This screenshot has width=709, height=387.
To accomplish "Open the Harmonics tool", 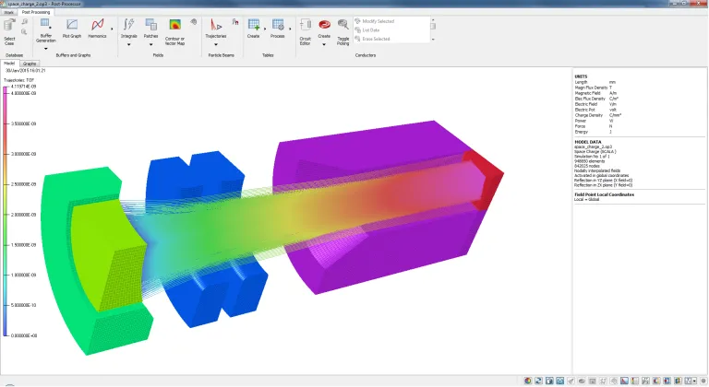I will [97, 26].
